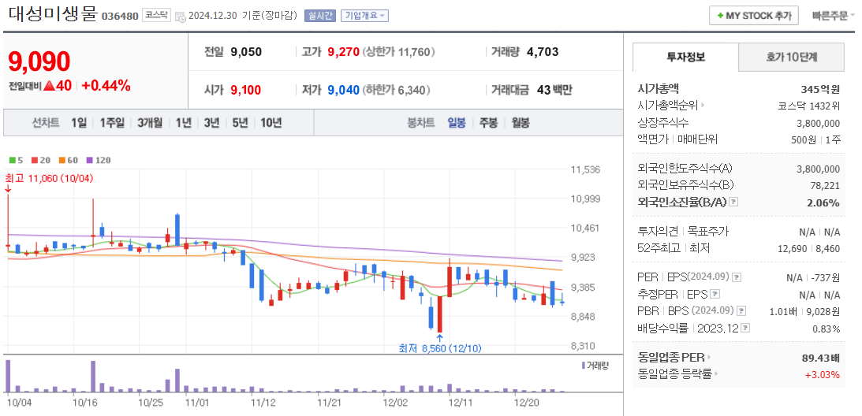Select the 1년 line chart period

184,123
